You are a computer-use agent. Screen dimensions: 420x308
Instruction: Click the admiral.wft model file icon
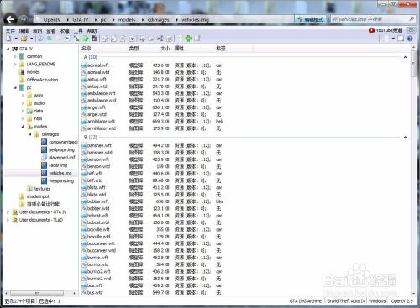coord(84,65)
